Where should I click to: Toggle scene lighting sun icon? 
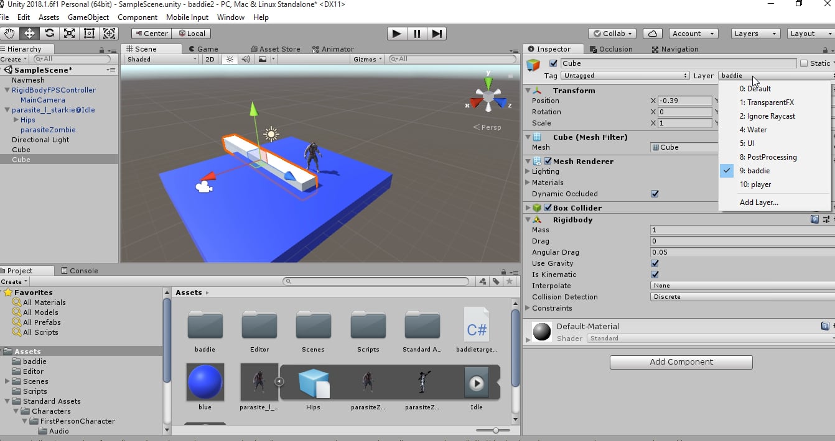[x=230, y=59]
